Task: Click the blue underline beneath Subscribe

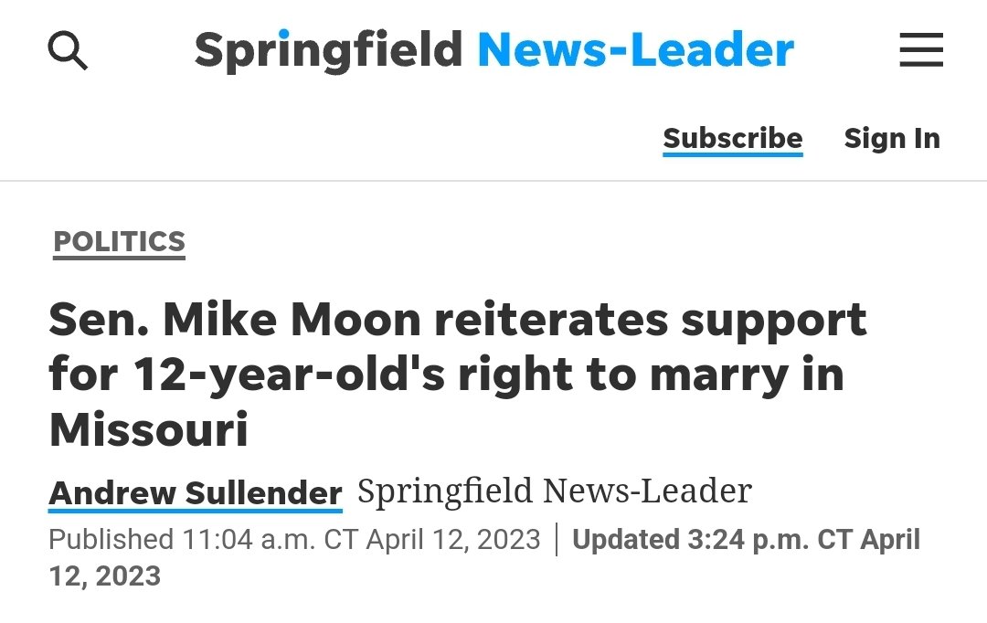Action: [x=733, y=154]
